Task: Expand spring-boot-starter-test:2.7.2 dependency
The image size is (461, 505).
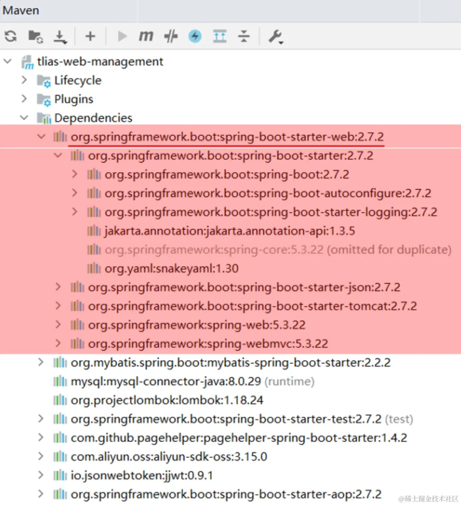Action: pyautogui.click(x=41, y=419)
